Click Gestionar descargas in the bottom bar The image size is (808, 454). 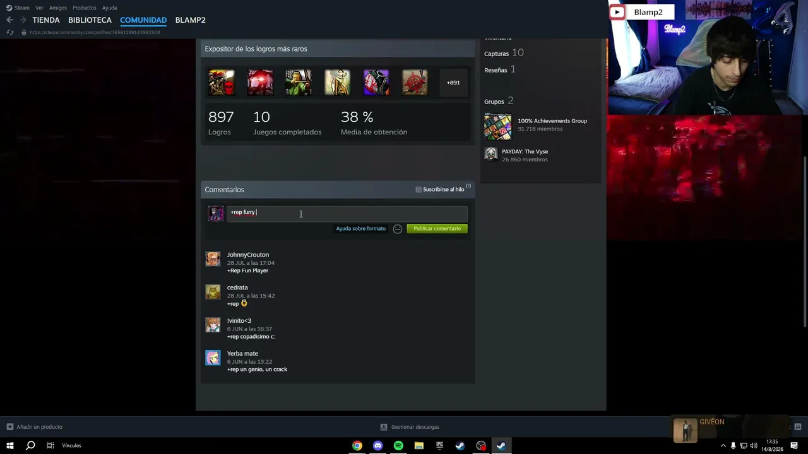(415, 427)
